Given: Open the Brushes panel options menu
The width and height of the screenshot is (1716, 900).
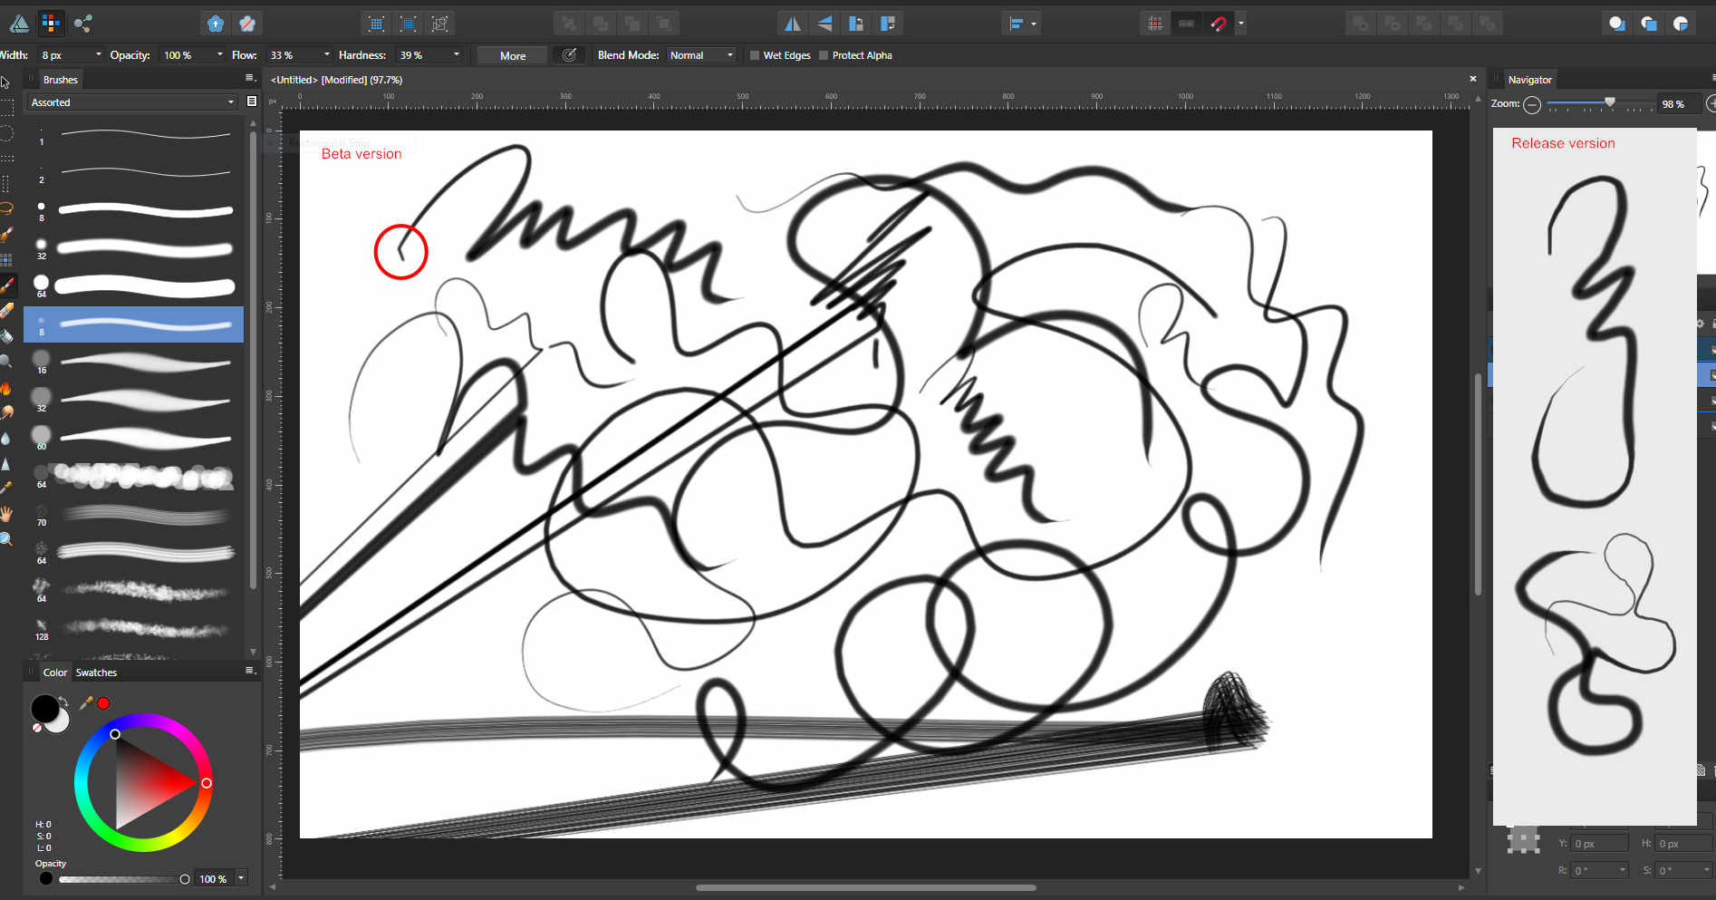Looking at the screenshot, I should click(x=251, y=78).
